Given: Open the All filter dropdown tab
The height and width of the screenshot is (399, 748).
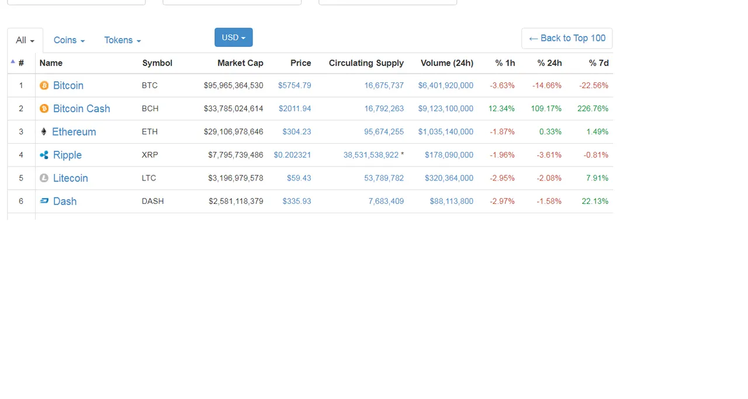Looking at the screenshot, I should point(25,40).
